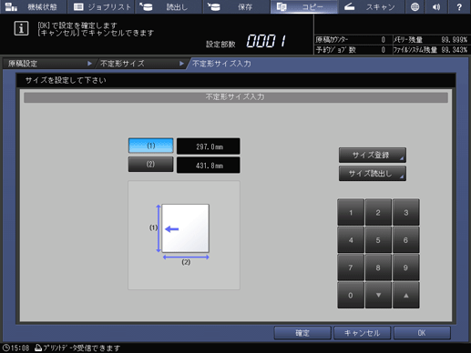
Task: Tap the number 5 keypad key
Action: pos(378,240)
